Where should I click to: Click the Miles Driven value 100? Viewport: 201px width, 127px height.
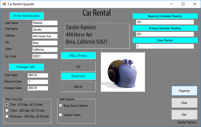(78, 67)
